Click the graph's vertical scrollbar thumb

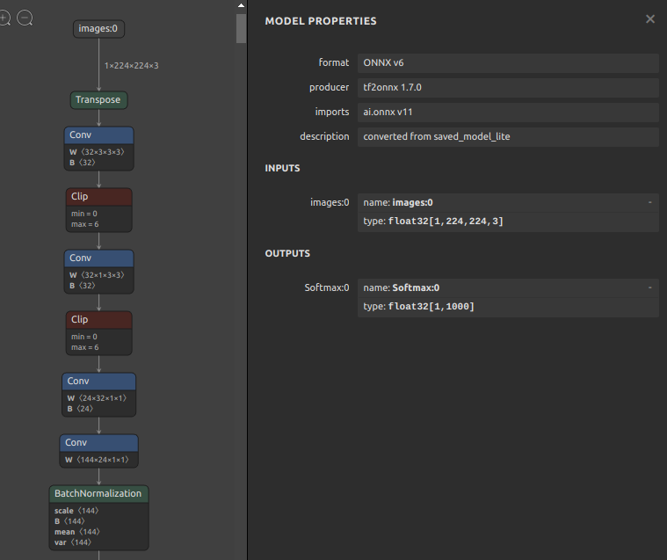coord(241,28)
